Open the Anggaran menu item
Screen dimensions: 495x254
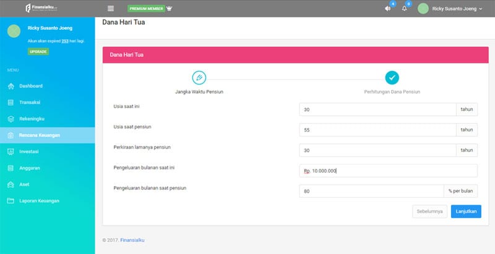(30, 168)
